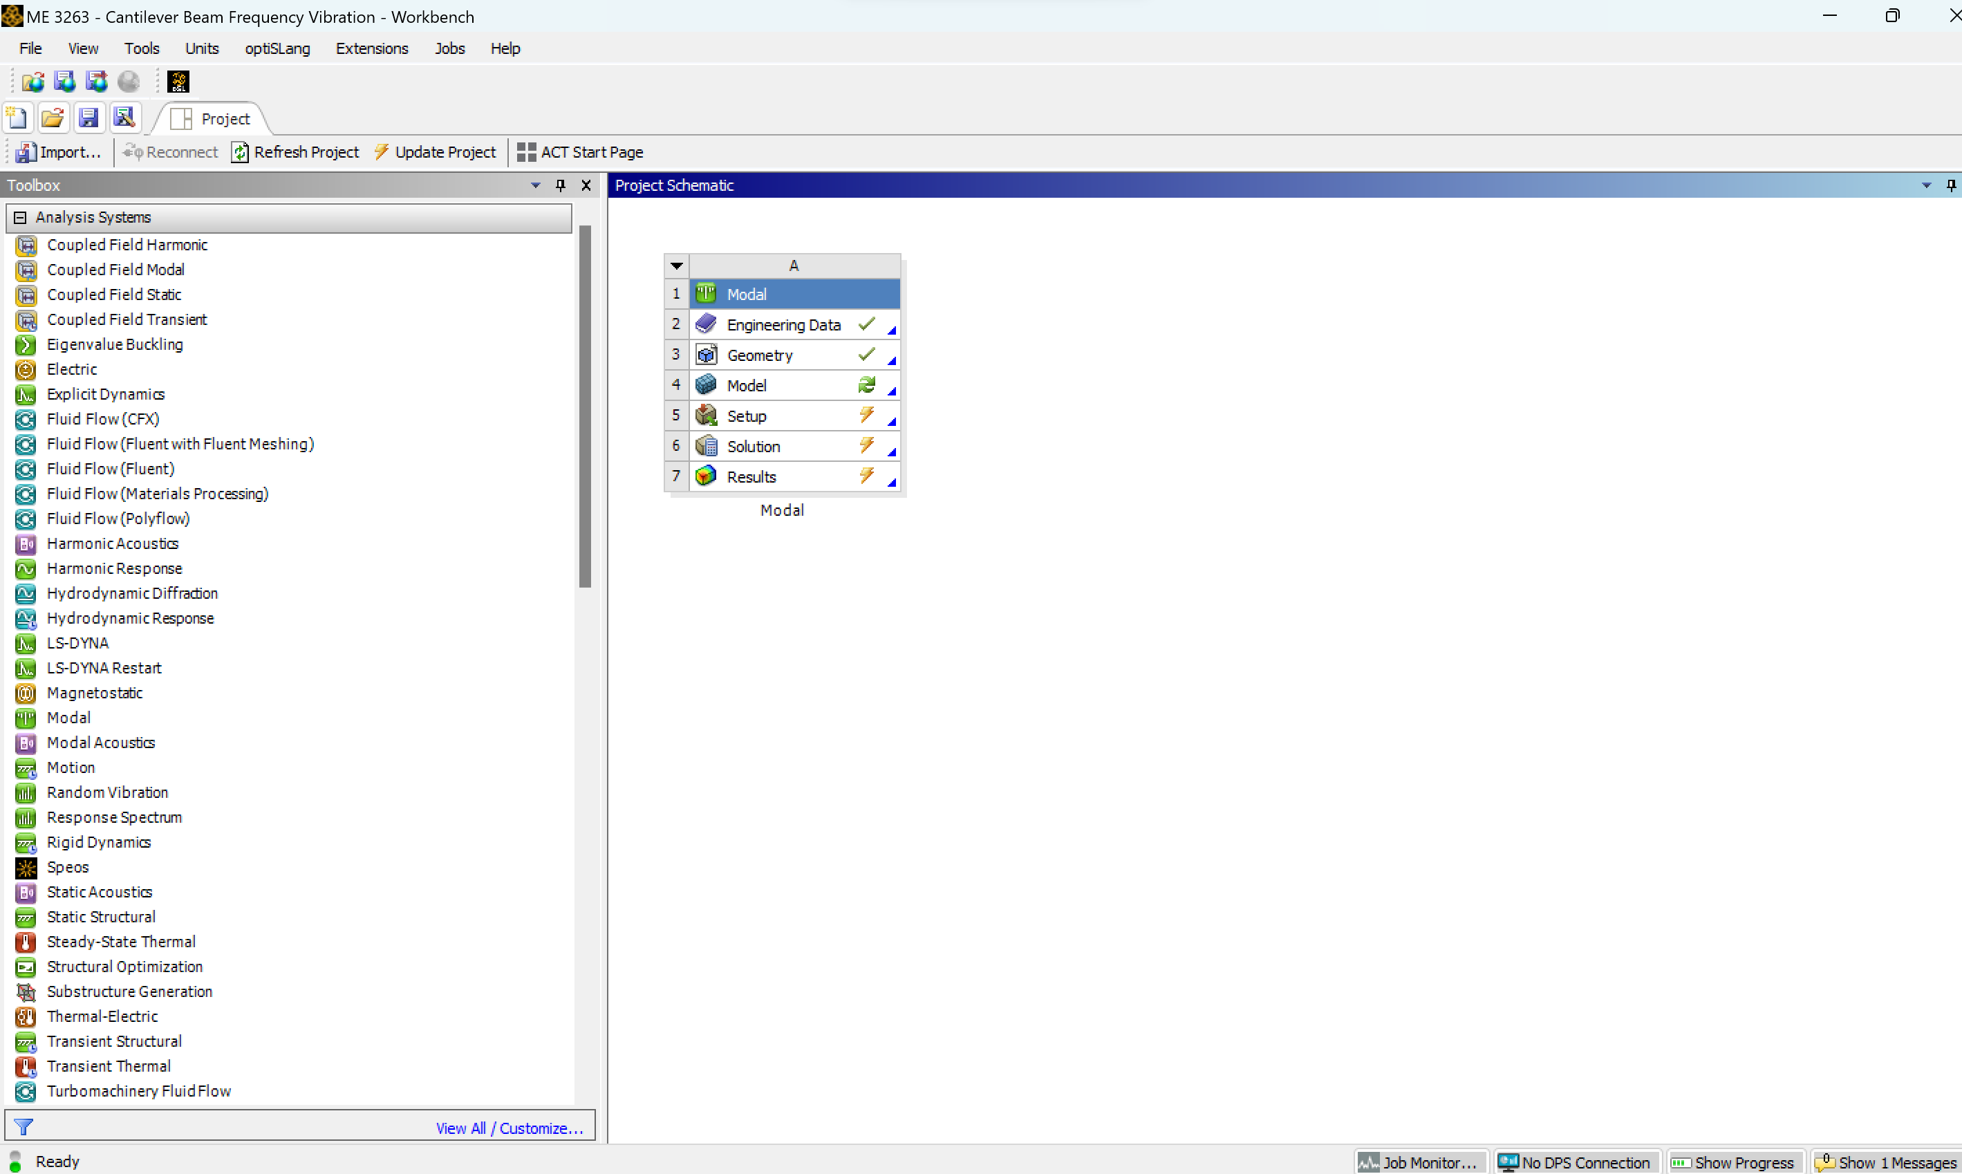Click the Toolbox filter funnel icon
Screen dimensions: 1962x1174
coord(24,1126)
